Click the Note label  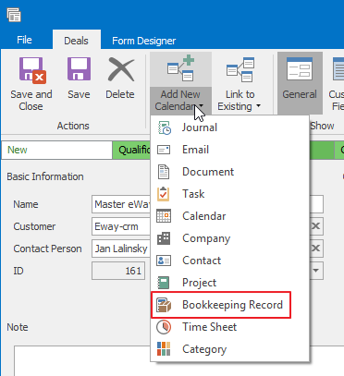(x=18, y=327)
